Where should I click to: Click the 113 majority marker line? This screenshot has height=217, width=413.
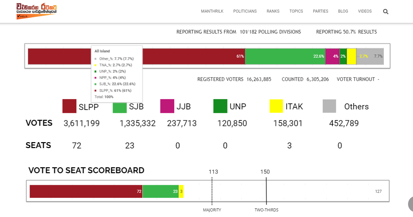coord(212,191)
